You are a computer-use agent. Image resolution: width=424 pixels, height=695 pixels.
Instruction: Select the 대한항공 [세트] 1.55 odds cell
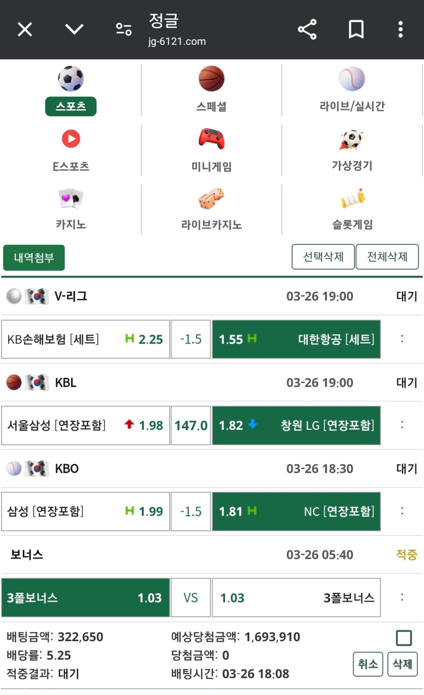(296, 339)
